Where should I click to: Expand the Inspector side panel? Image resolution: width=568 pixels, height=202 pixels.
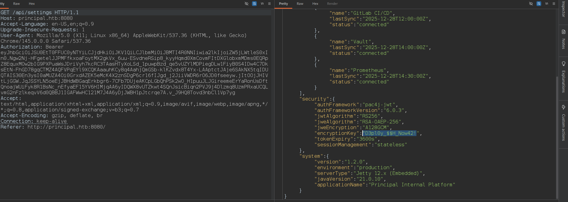click(563, 9)
